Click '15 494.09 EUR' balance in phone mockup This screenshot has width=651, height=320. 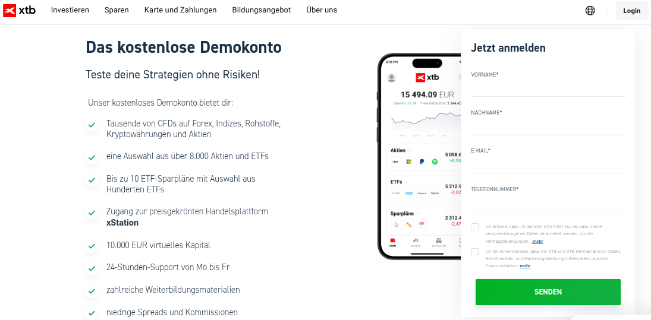(x=427, y=94)
